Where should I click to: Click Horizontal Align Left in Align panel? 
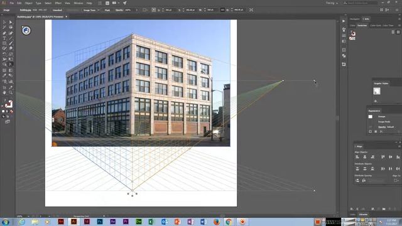357,157
